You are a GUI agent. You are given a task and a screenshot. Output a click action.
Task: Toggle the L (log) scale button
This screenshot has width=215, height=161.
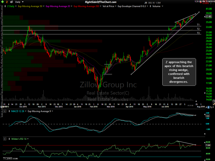[209, 107]
